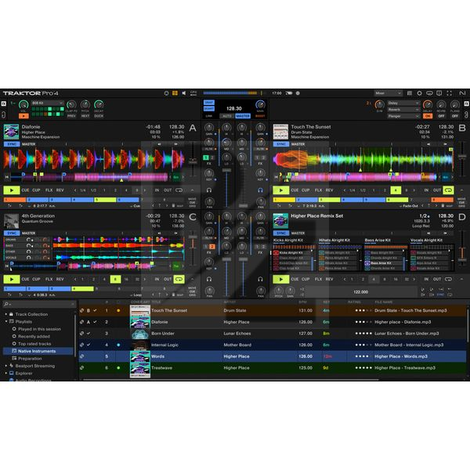Viewport: 470px width, 470px height.
Task: Click the Native Instruments logo icon
Action: (462, 93)
